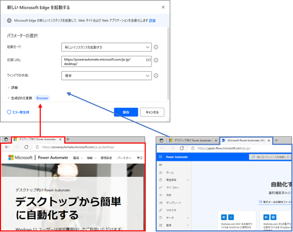Open the 起動モード dropdown

[x=107, y=47]
